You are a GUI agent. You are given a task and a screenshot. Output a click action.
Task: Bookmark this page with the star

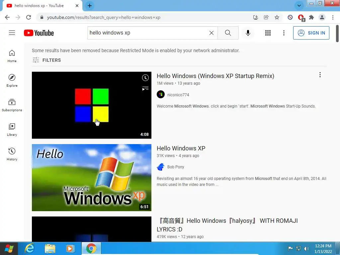coord(277,17)
